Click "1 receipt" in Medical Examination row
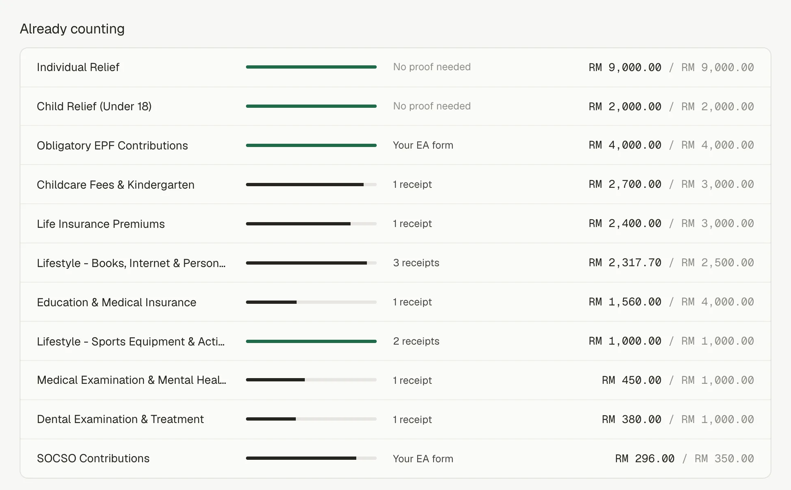 click(412, 380)
